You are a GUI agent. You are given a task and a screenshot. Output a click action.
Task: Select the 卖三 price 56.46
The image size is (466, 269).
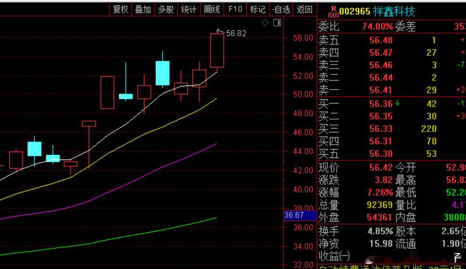point(381,65)
